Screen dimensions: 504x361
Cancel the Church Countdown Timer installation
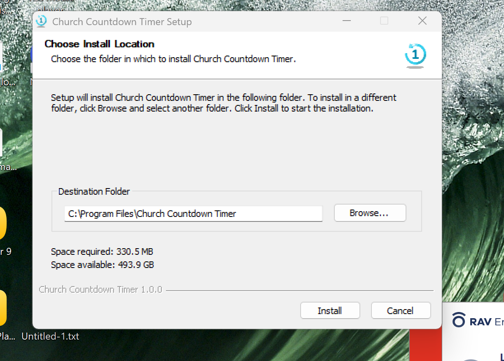(x=401, y=310)
